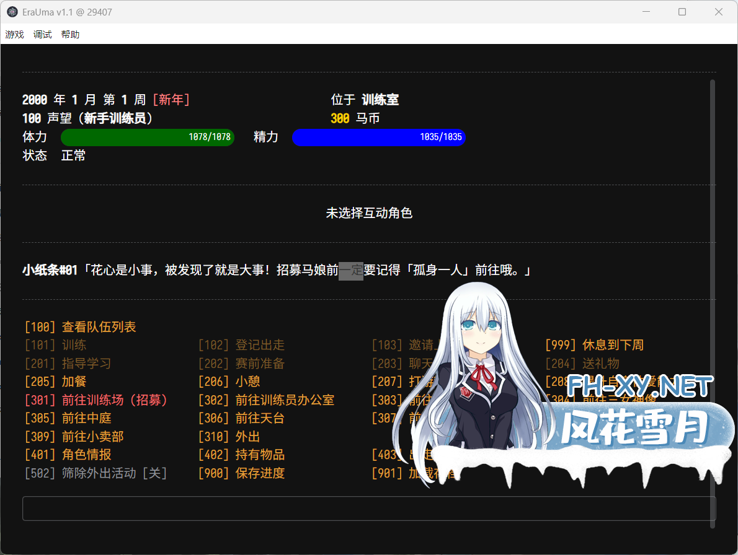This screenshot has width=738, height=555.
Task: Select [205] 加餐
Action: click(56, 382)
